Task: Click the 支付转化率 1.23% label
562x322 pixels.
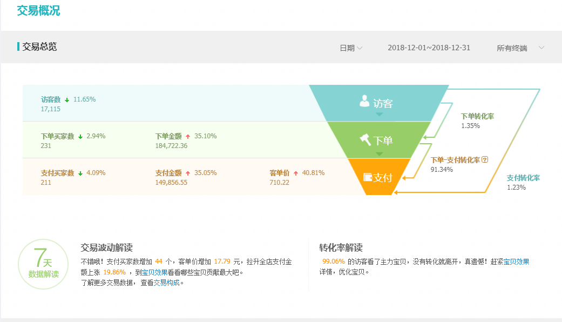Action: pos(523,182)
